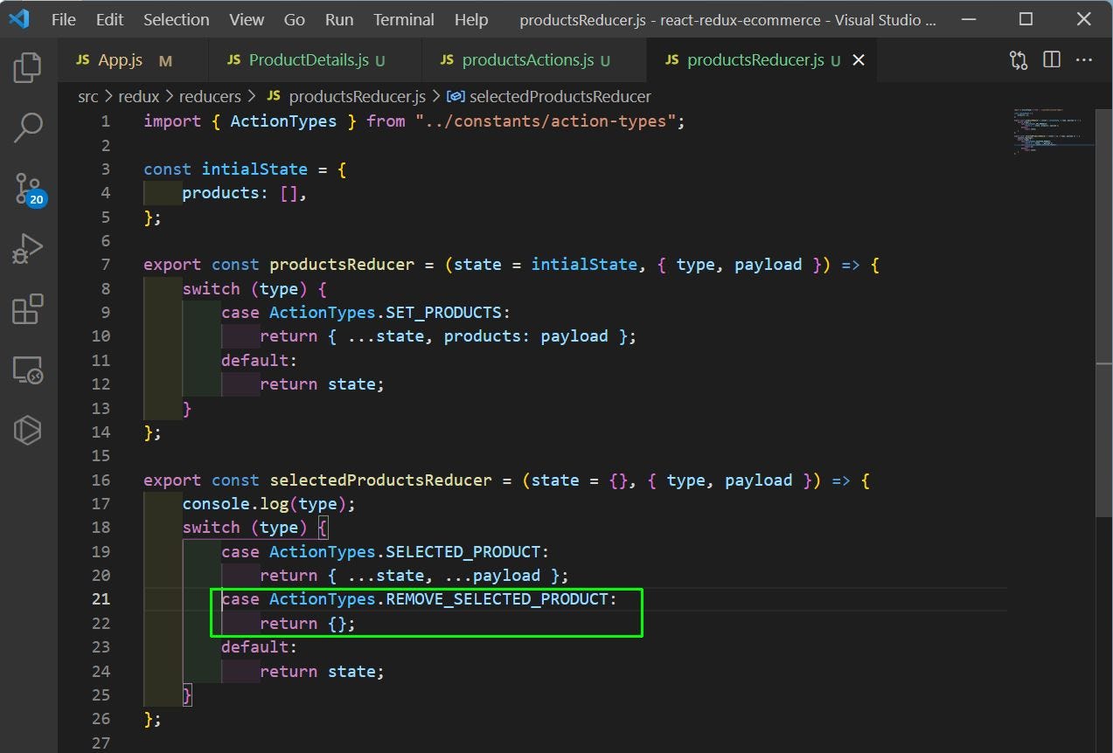This screenshot has height=753, width=1113.
Task: Click the productsReducer.js breadcrumb segment
Action: pyautogui.click(x=345, y=96)
